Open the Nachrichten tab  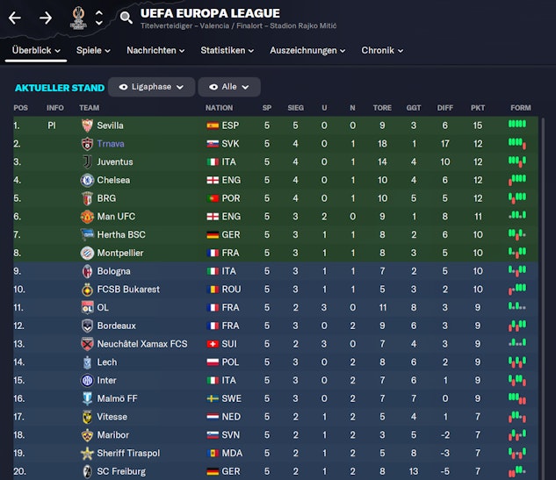click(x=155, y=51)
